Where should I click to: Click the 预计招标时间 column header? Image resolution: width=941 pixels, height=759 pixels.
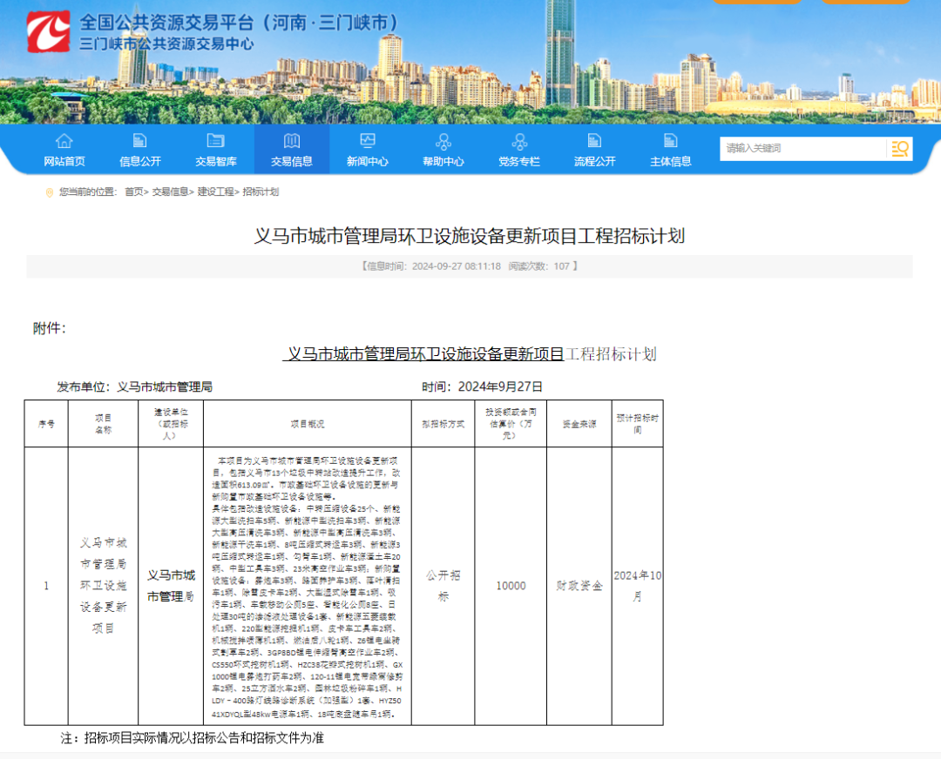coord(637,424)
